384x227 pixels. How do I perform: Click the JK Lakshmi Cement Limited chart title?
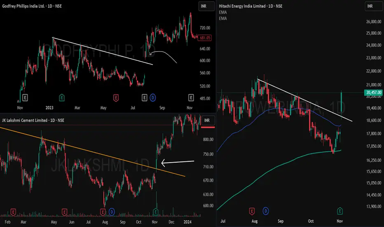pyautogui.click(x=33, y=120)
